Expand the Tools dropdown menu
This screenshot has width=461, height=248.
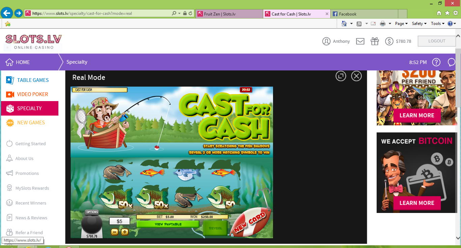pyautogui.click(x=437, y=24)
